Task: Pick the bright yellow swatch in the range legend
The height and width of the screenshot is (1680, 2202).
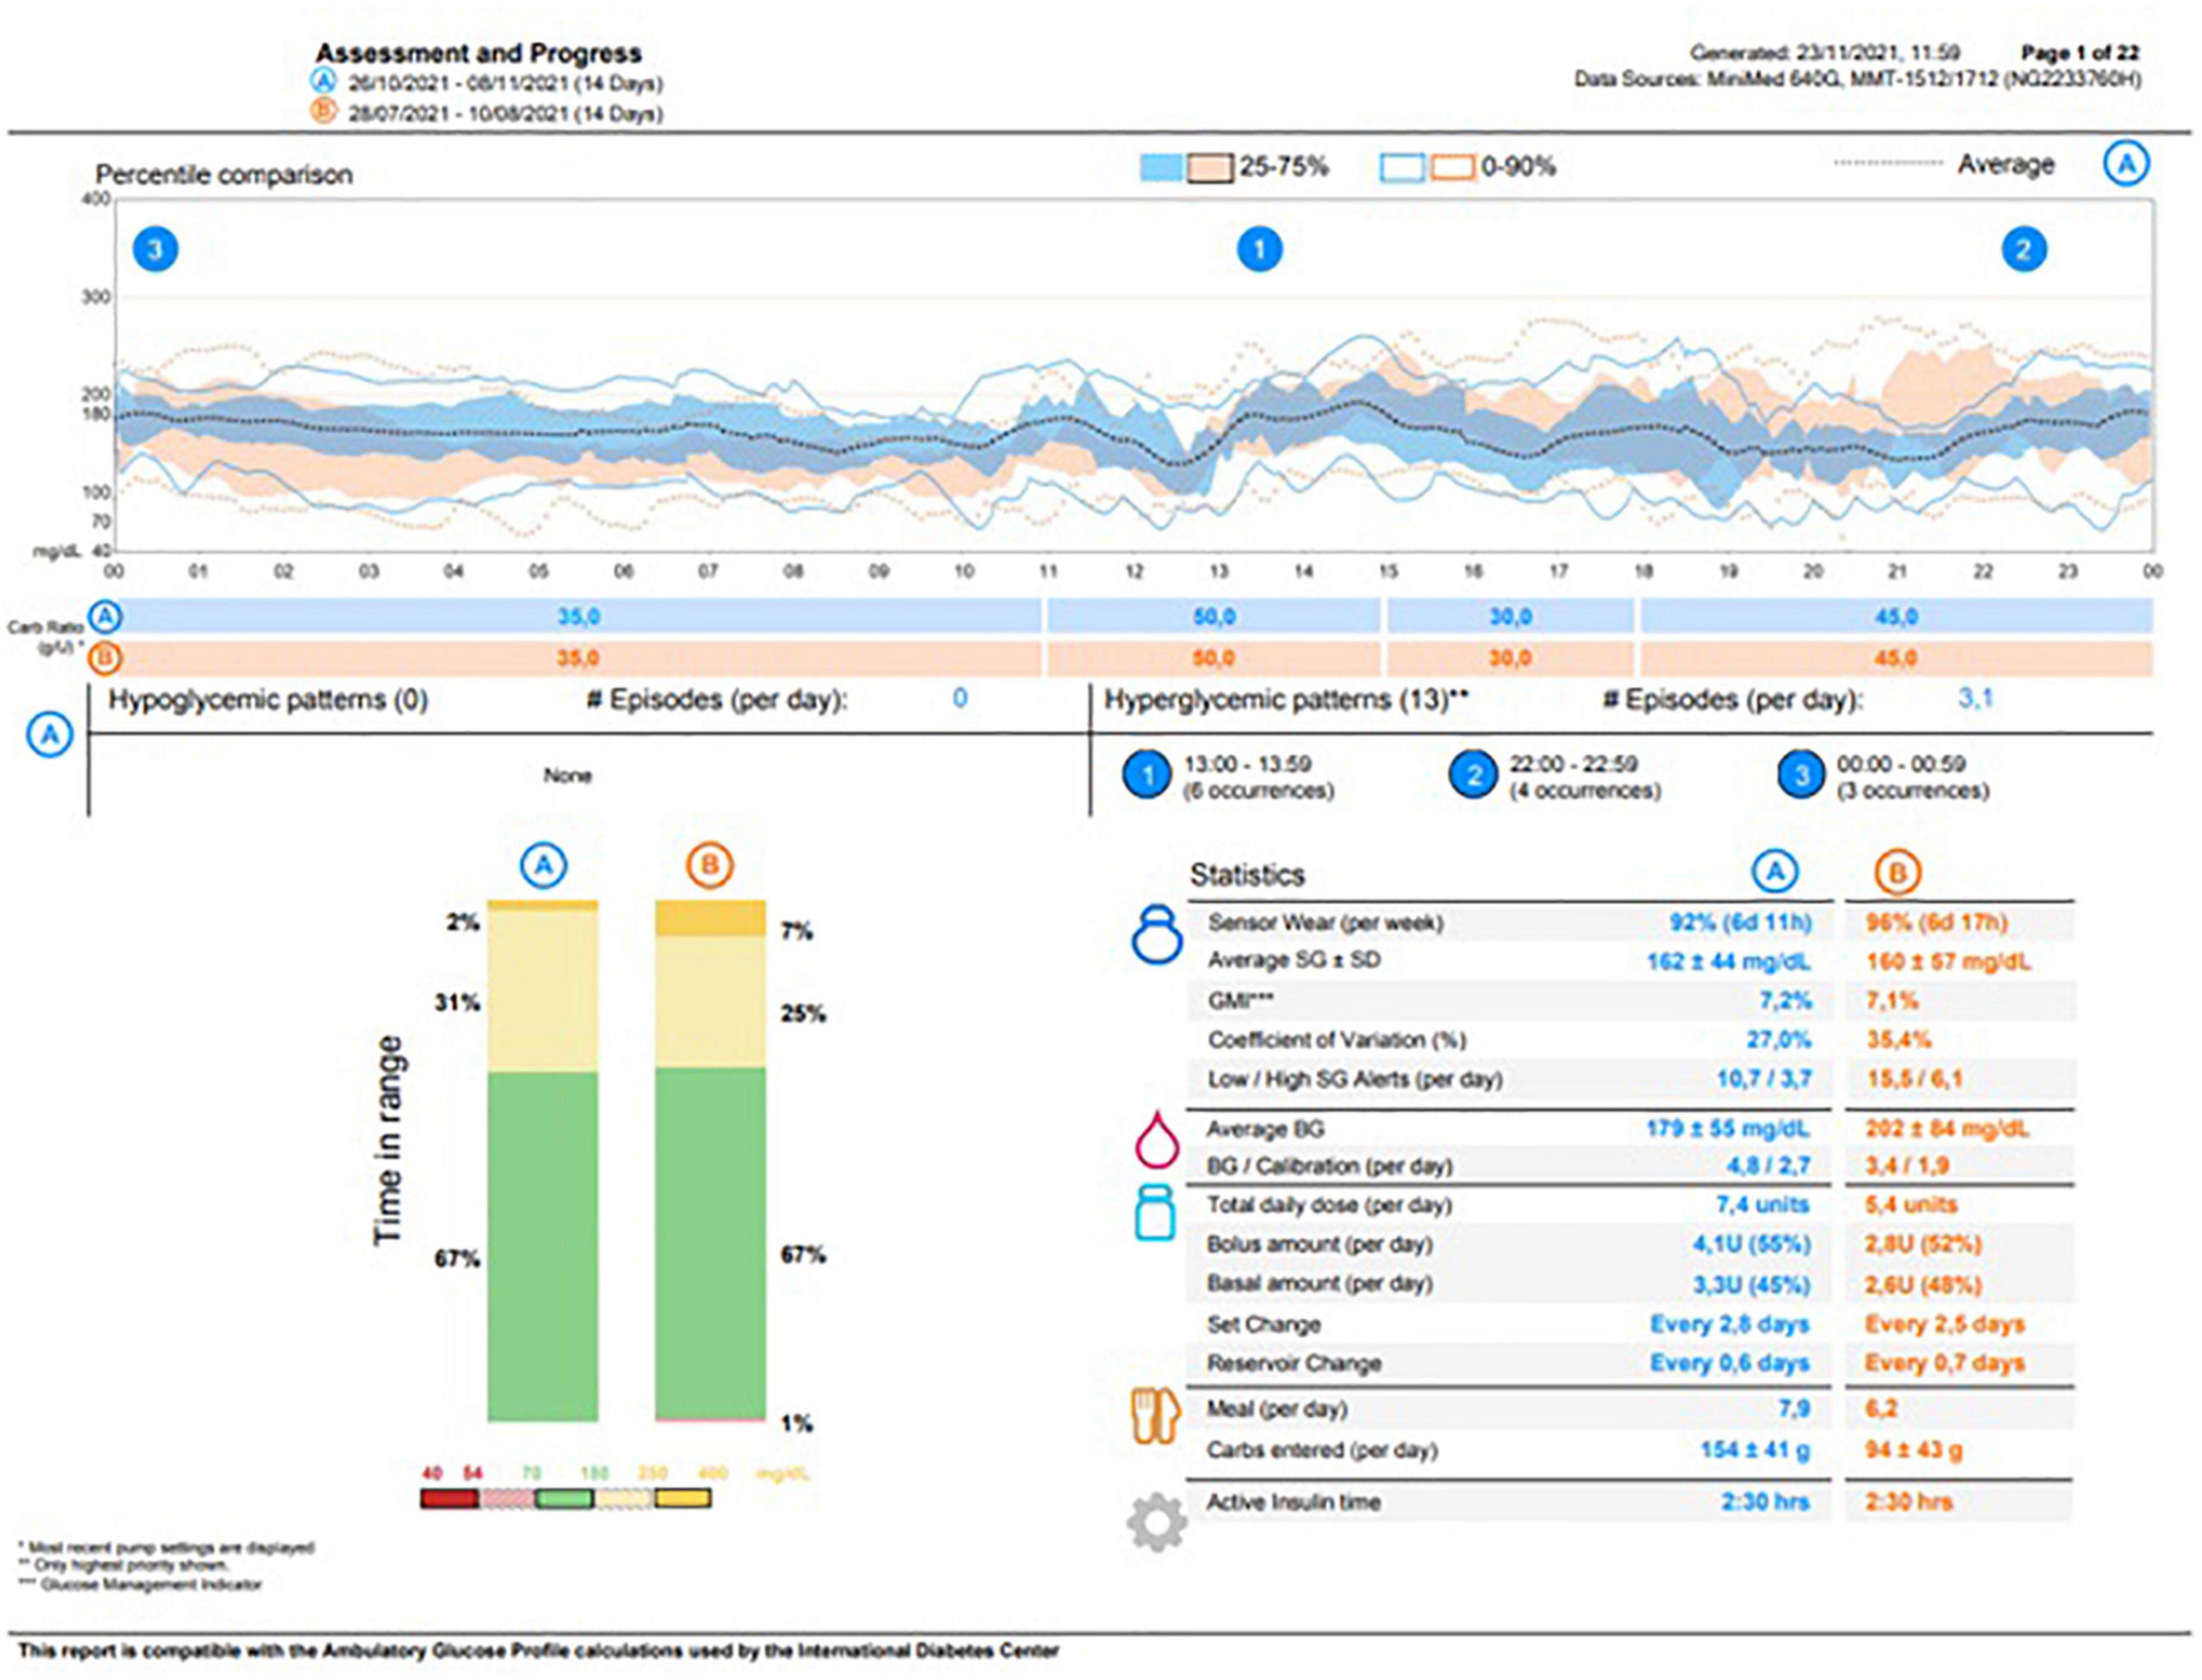Action: [684, 1498]
